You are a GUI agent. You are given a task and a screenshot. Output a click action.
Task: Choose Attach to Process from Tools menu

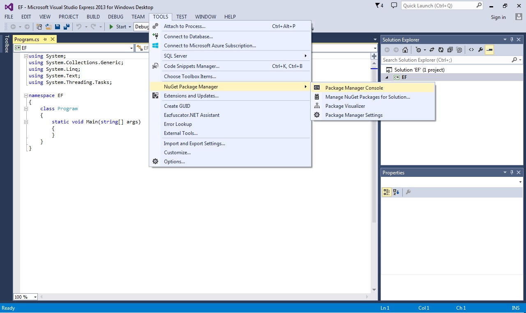point(230,26)
